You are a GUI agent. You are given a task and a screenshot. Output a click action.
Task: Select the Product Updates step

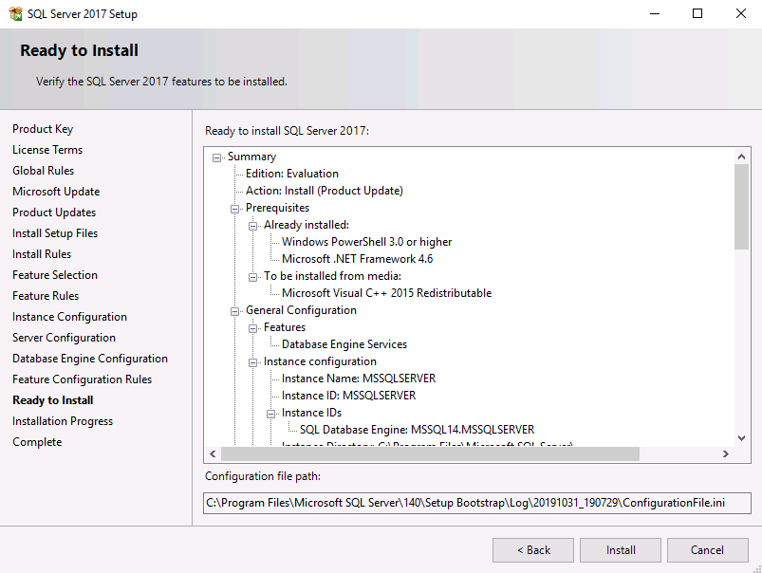coord(54,213)
